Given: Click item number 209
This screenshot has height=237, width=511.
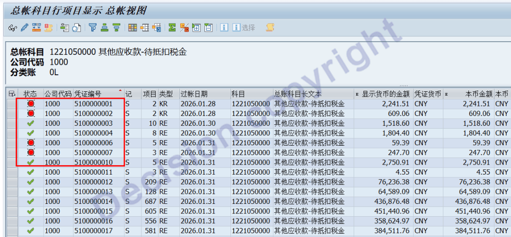Looking at the screenshot, I should point(151,182).
